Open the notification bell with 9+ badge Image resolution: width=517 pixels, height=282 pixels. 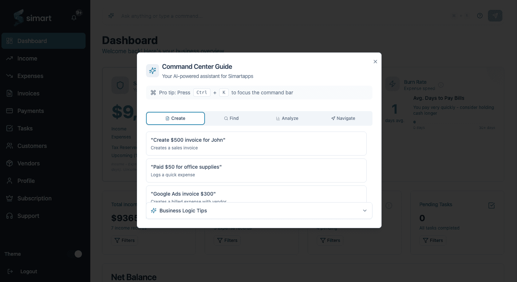point(74,17)
